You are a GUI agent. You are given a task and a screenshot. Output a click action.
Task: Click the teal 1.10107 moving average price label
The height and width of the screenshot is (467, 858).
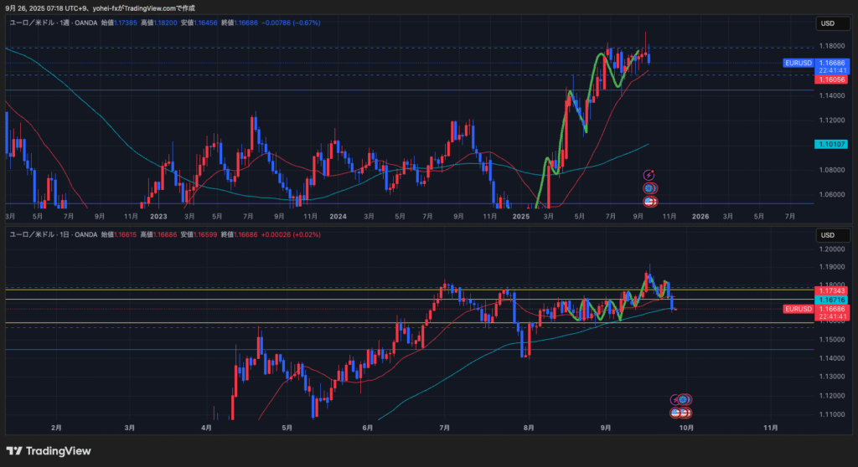831,144
